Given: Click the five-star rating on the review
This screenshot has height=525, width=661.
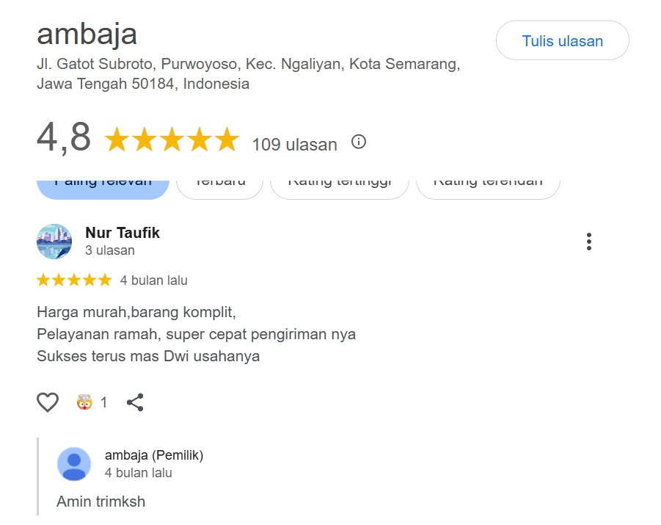Looking at the screenshot, I should pos(74,280).
